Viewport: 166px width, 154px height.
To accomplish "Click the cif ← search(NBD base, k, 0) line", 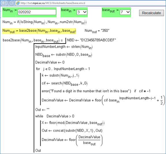I will 65,84.
